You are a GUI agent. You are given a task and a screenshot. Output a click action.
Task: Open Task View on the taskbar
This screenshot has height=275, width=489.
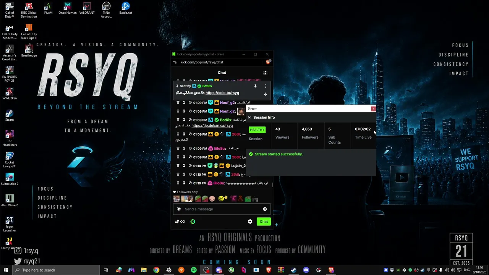pyautogui.click(x=106, y=270)
